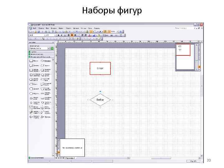Image resolution: width=224 pixels, height=168 pixels.
Task: Click the line color icon
Action: (94, 35)
